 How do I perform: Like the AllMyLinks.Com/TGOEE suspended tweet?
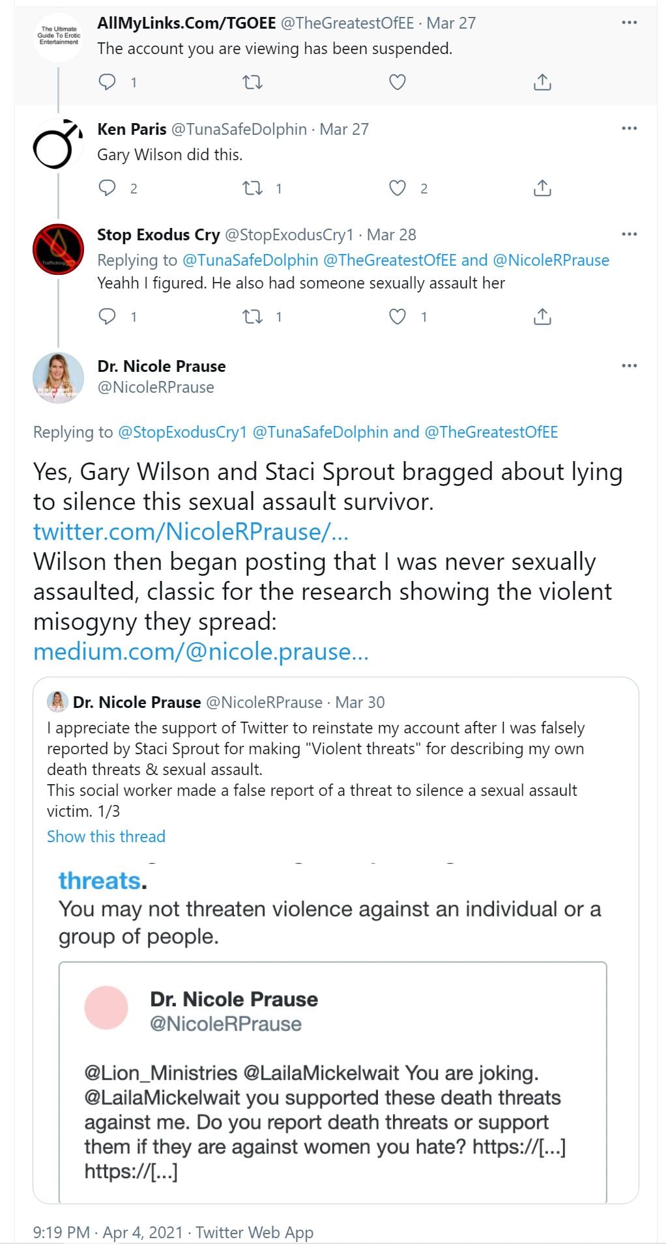pos(398,82)
